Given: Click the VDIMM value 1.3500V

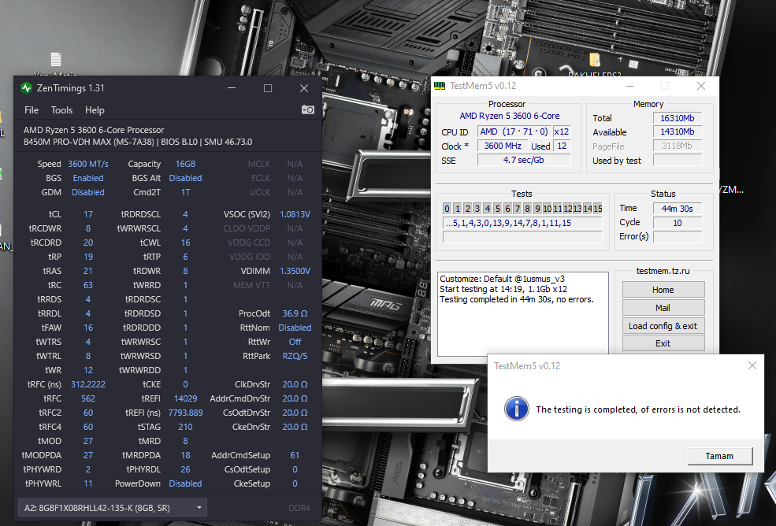Looking at the screenshot, I should (295, 271).
